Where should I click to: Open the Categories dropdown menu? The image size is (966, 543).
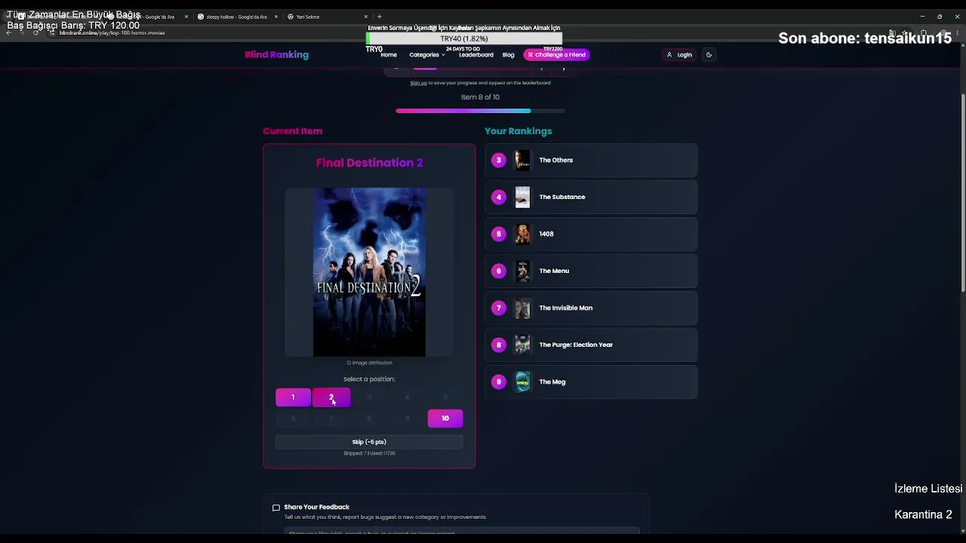(427, 55)
